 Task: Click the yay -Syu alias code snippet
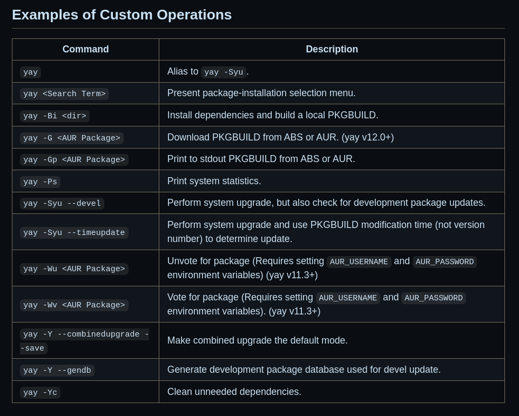[x=224, y=72]
